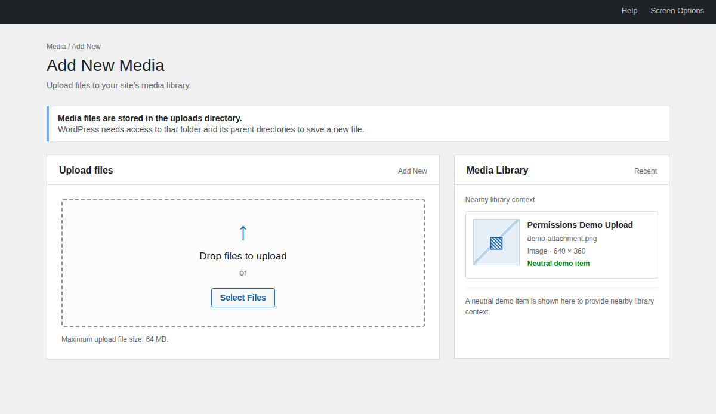This screenshot has height=414, width=716.
Task: Click the Add New link in Upload files header
Action: click(412, 171)
